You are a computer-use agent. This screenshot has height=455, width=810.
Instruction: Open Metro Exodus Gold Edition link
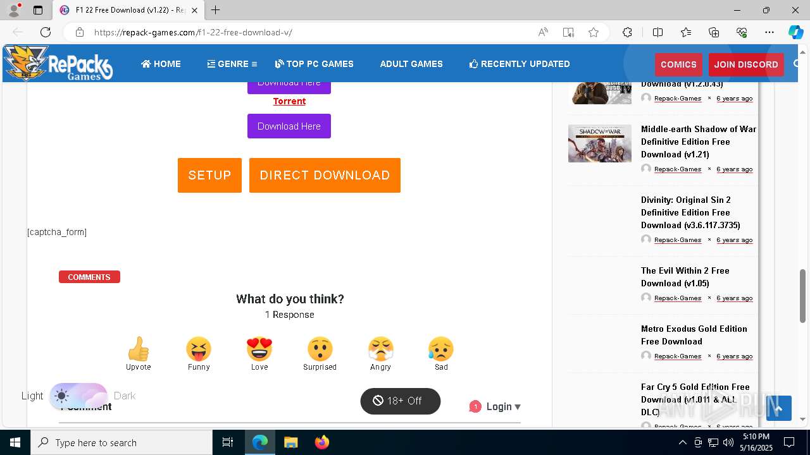(694, 335)
